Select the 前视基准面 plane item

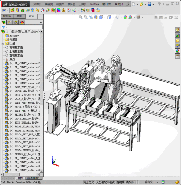[16, 48]
